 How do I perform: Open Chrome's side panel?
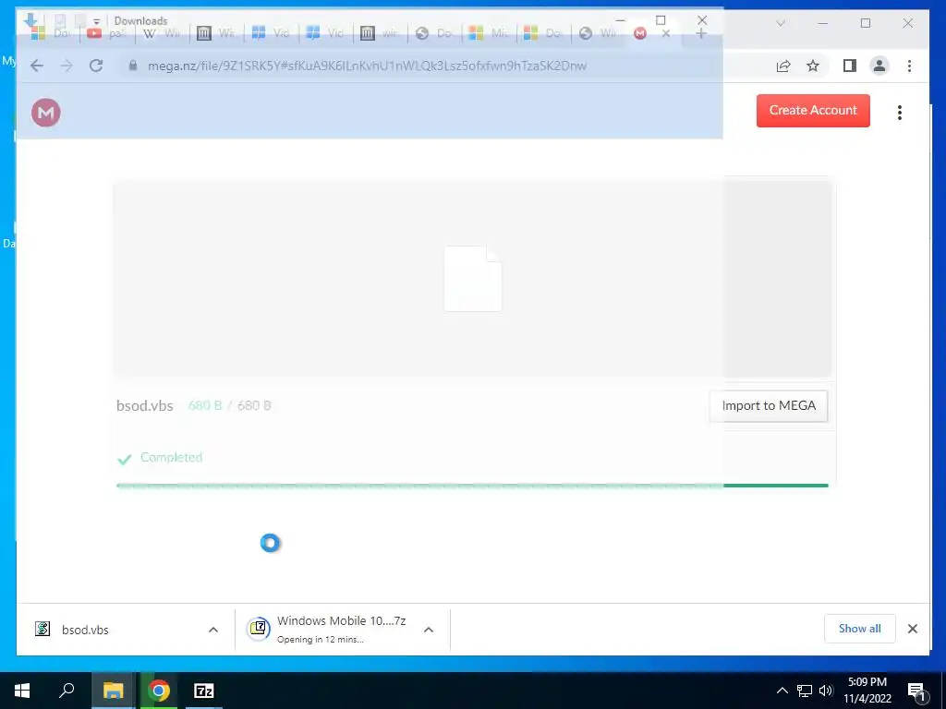(850, 66)
